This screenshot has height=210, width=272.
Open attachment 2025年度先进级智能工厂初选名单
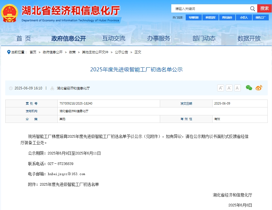click(69, 184)
